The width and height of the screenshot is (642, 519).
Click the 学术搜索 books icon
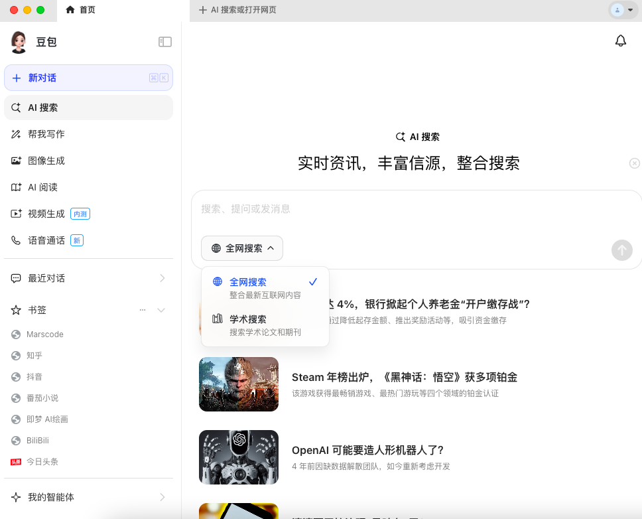click(218, 319)
